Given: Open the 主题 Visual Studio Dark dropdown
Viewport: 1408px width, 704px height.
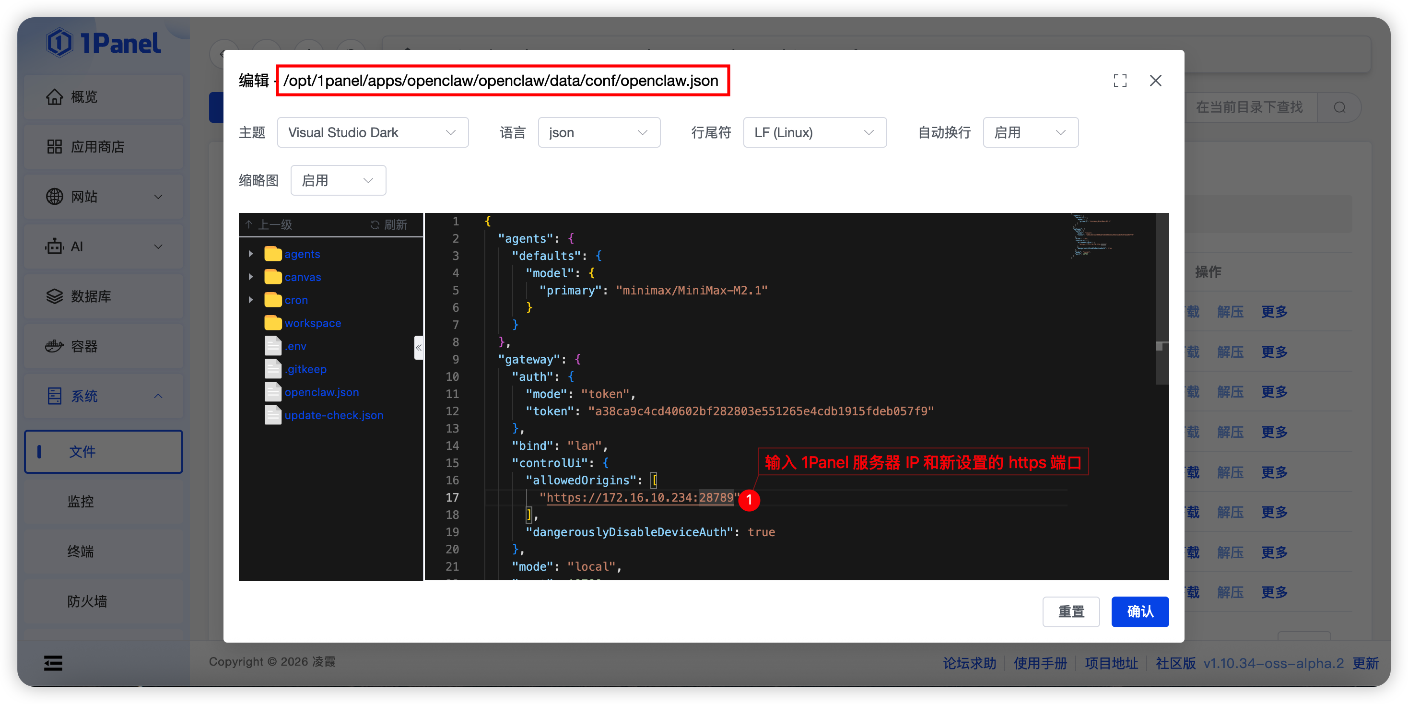Looking at the screenshot, I should coord(372,133).
